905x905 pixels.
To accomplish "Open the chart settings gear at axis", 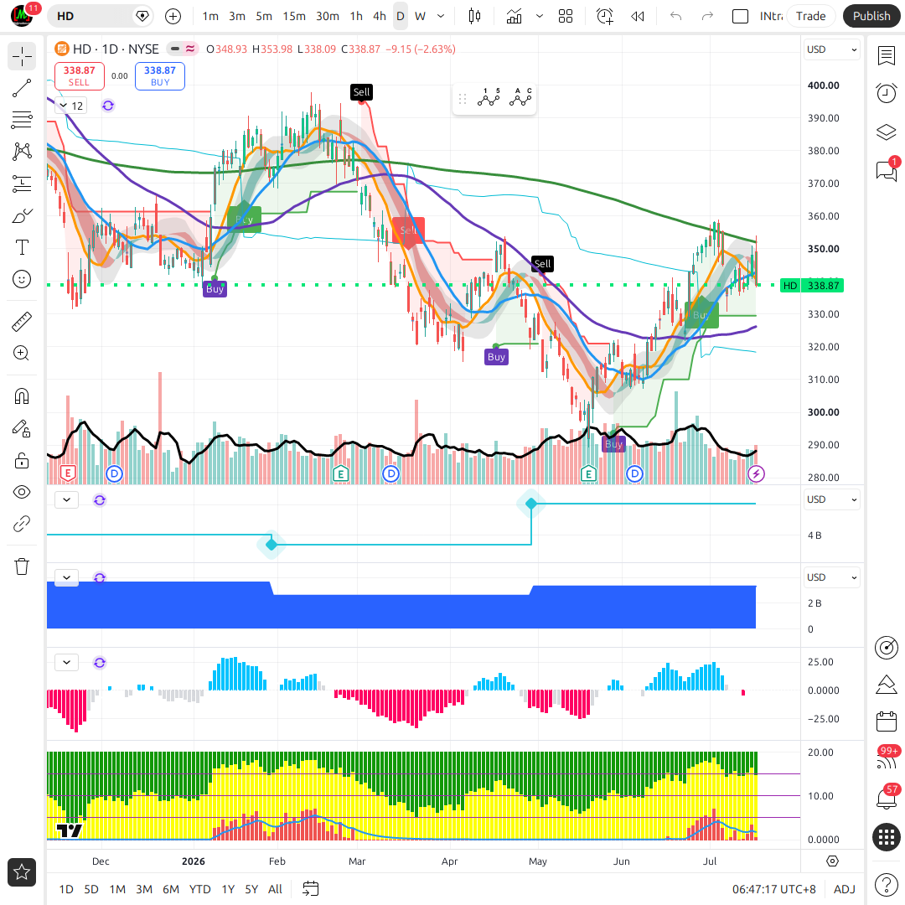I will point(832,861).
